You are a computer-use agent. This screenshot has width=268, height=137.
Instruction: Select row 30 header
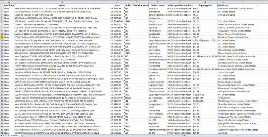tap(2, 98)
